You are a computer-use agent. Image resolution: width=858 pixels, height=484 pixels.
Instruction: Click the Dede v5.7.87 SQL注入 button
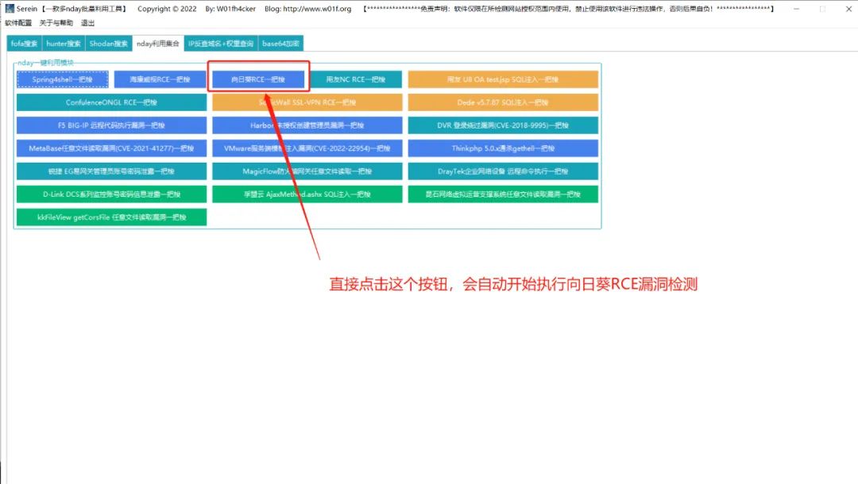[x=503, y=102]
